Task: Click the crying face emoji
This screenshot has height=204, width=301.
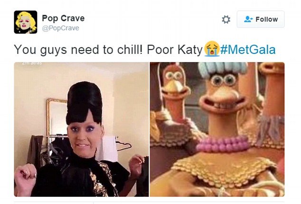Action: (212, 49)
